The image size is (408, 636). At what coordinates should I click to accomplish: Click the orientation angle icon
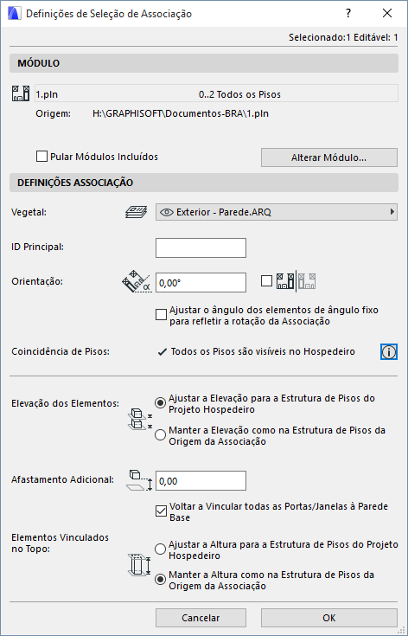click(136, 282)
